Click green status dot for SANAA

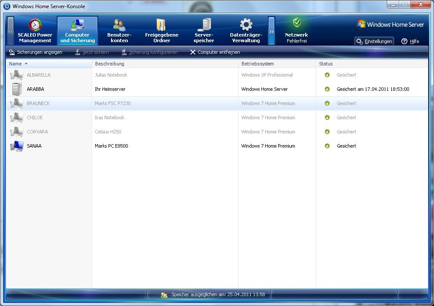coord(327,146)
